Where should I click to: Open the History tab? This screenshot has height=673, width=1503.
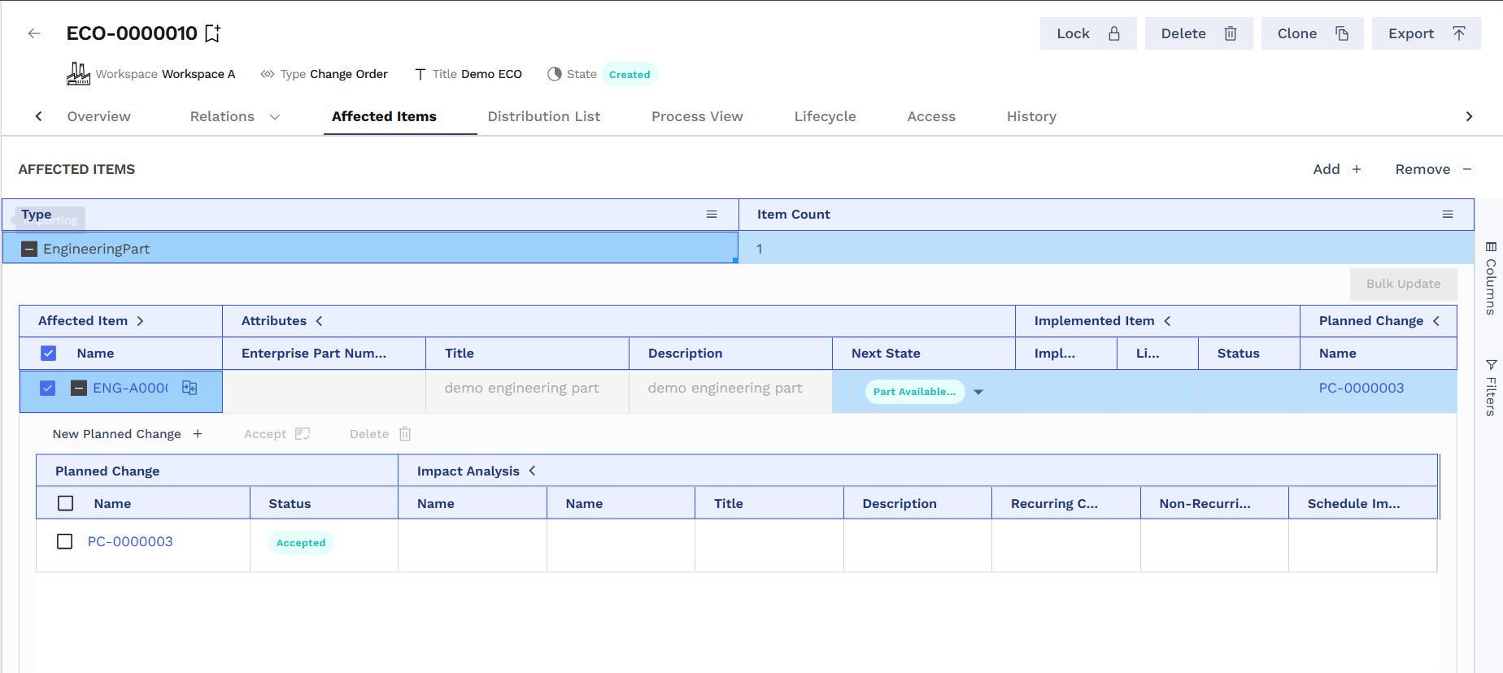1031,116
